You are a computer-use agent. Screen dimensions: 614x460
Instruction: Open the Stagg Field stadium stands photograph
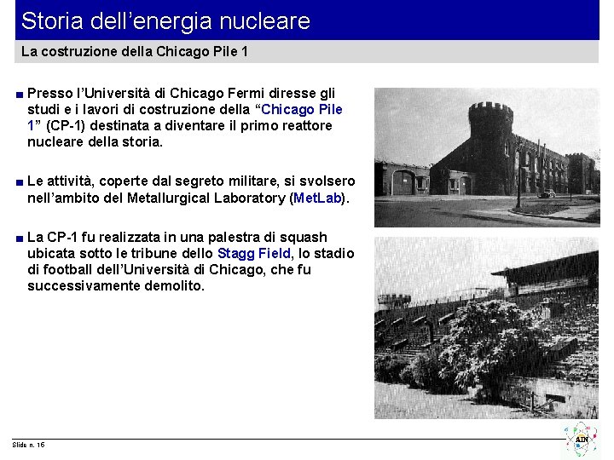(x=486, y=328)
